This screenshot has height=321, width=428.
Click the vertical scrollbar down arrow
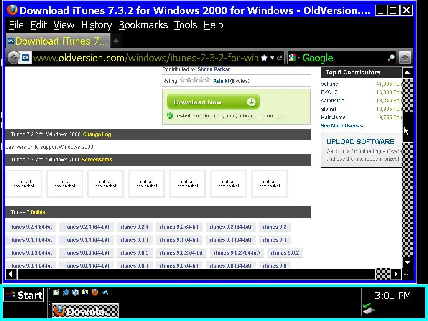[407, 262]
